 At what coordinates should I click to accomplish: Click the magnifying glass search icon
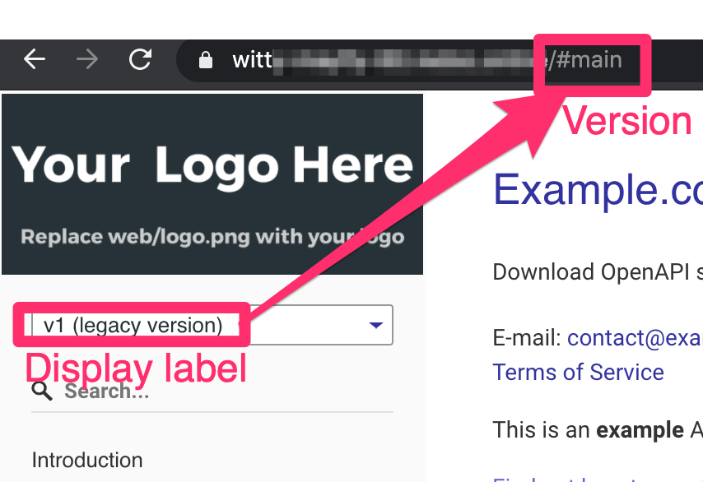42,391
